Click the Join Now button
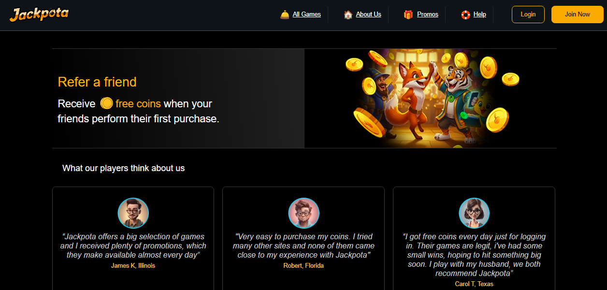 578,14
